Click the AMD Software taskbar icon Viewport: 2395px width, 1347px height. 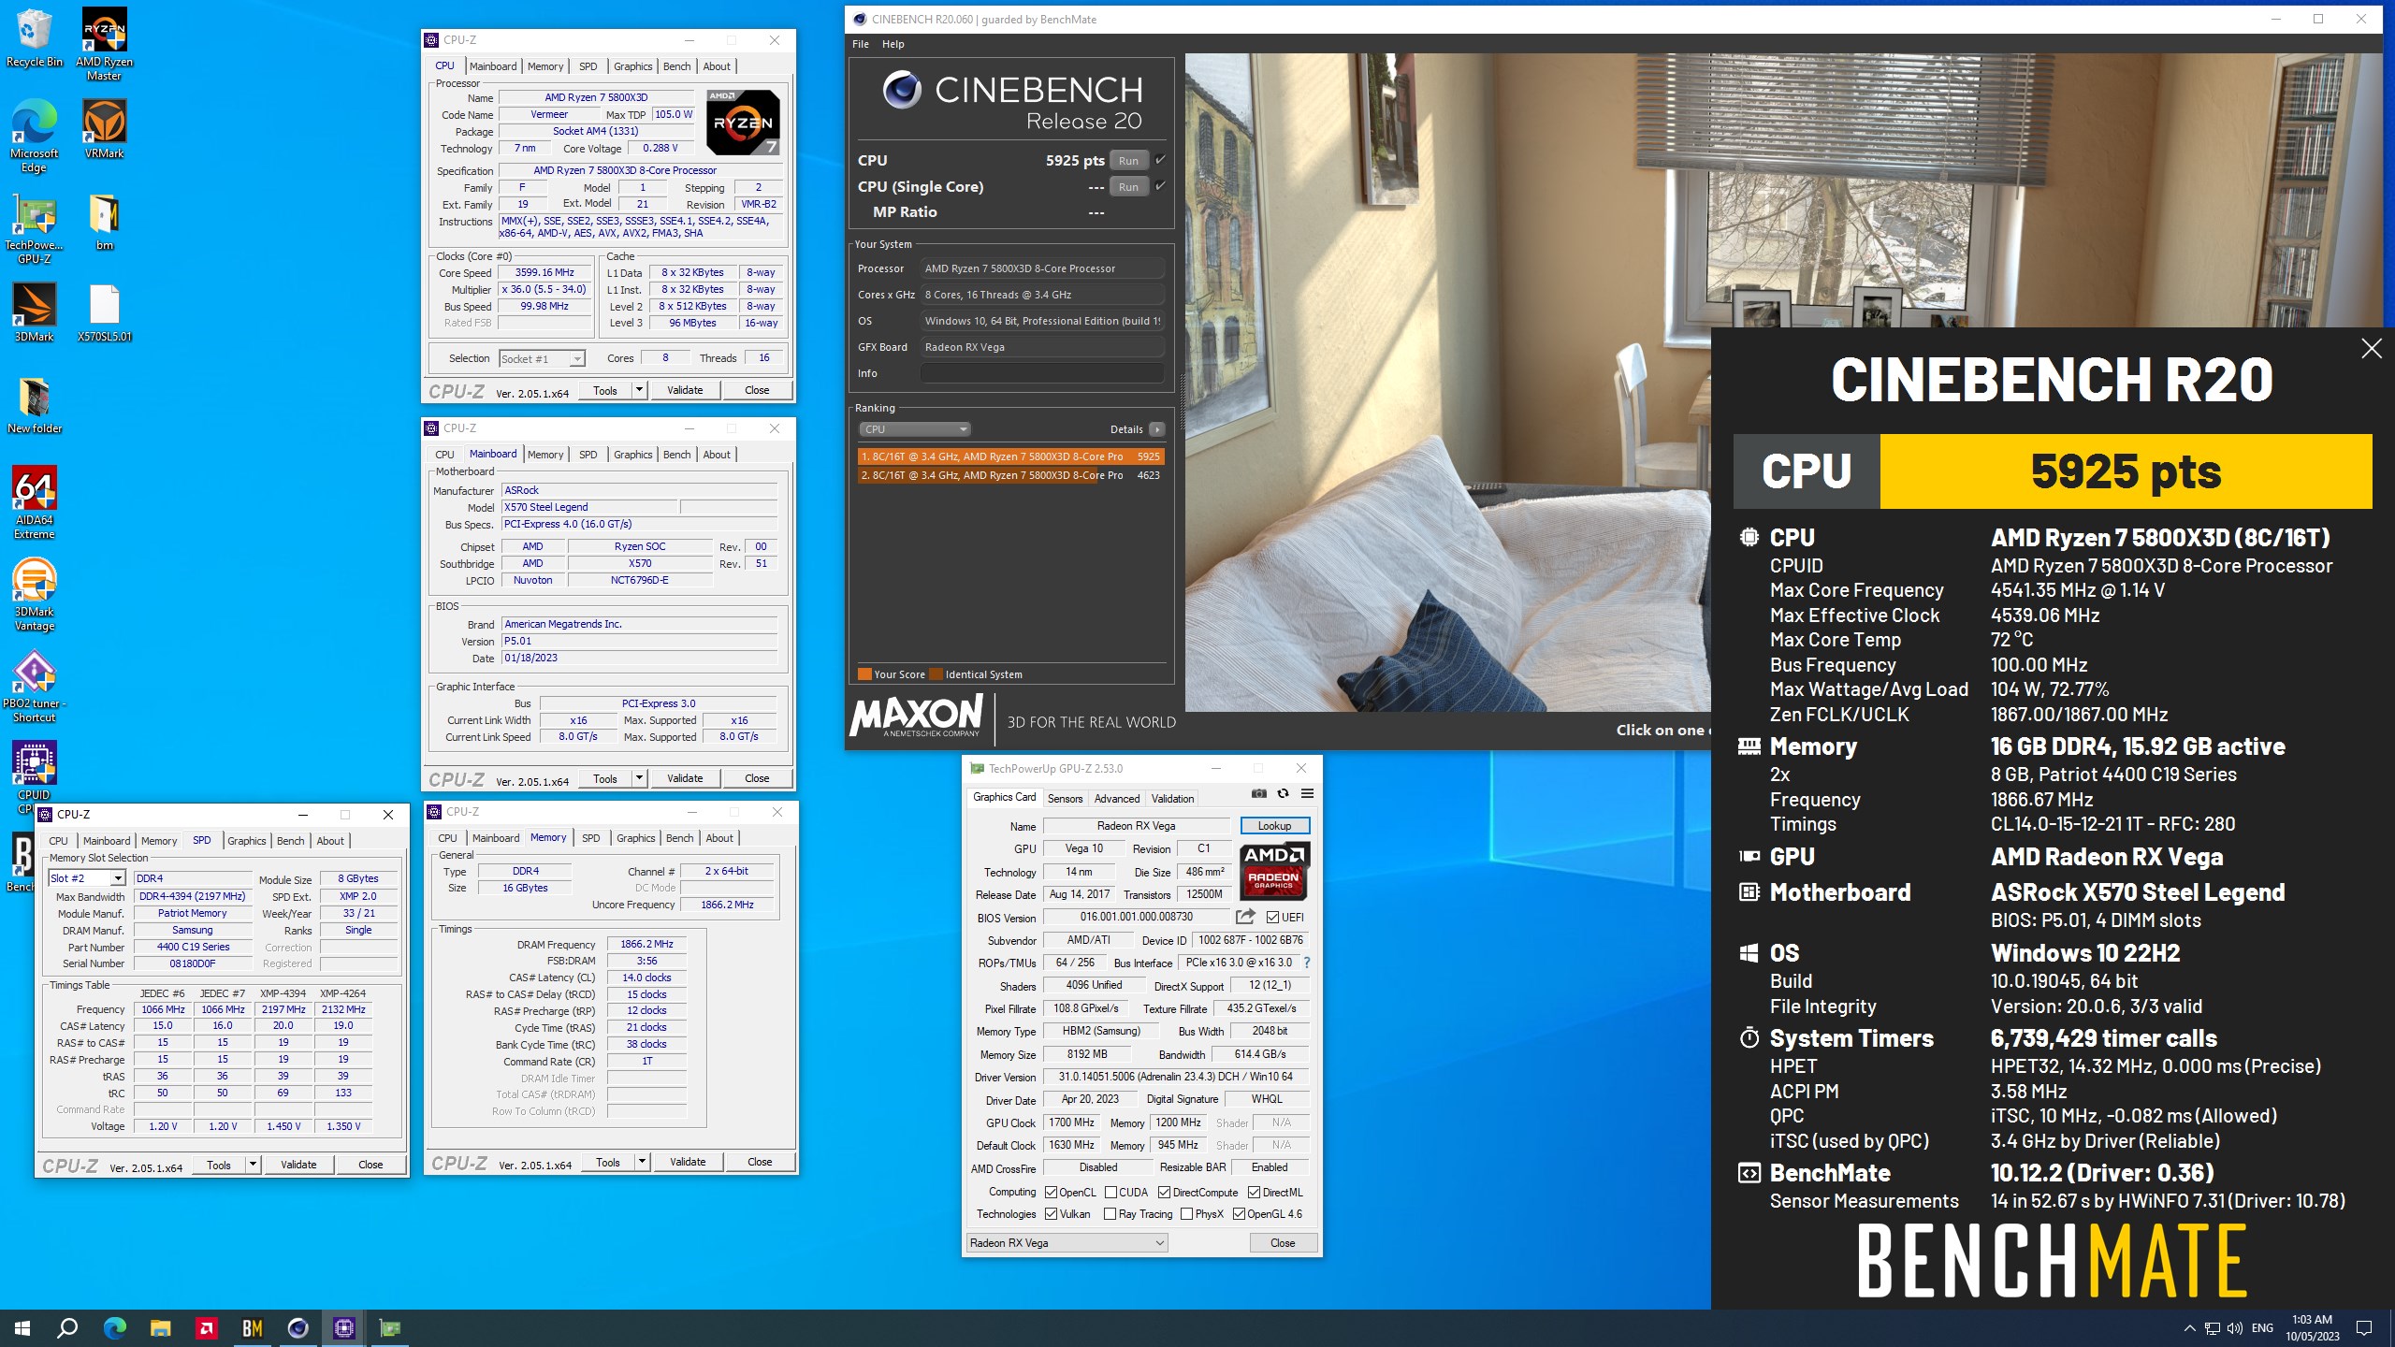(207, 1328)
